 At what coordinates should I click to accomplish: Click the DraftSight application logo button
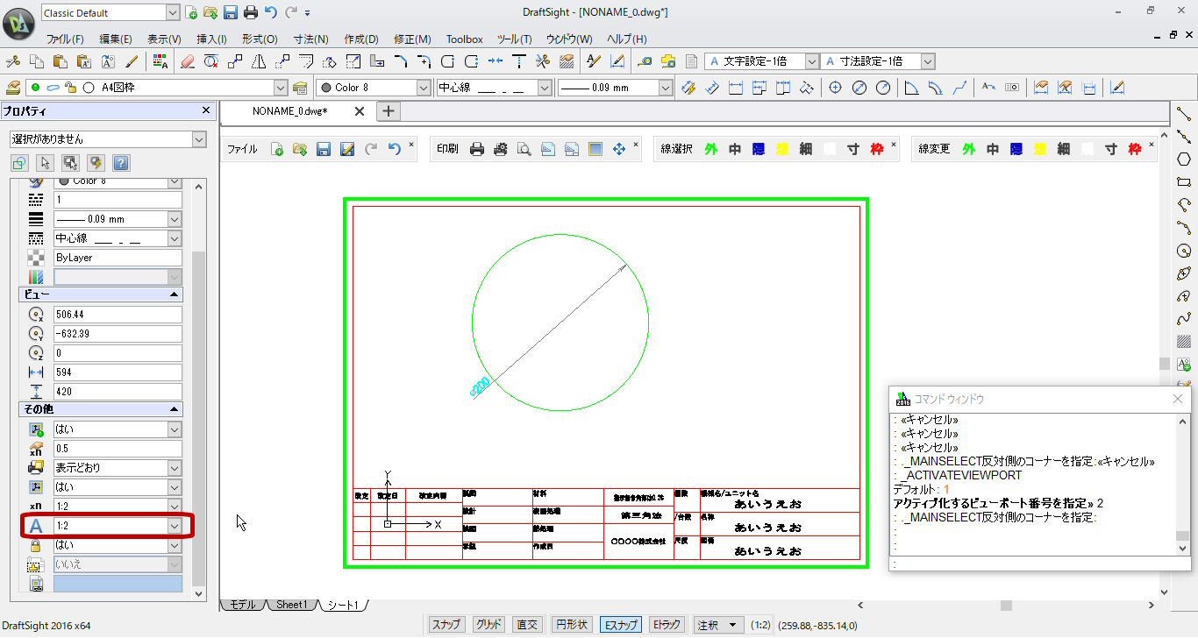pyautogui.click(x=19, y=23)
